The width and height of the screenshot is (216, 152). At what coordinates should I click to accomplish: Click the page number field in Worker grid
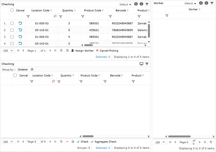click(x=189, y=142)
